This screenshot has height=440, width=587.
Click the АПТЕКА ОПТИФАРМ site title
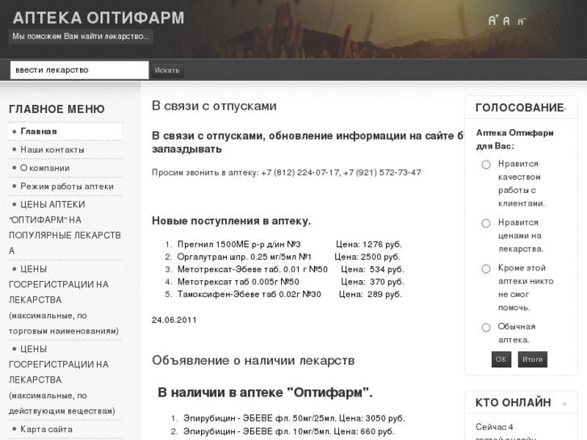99,17
